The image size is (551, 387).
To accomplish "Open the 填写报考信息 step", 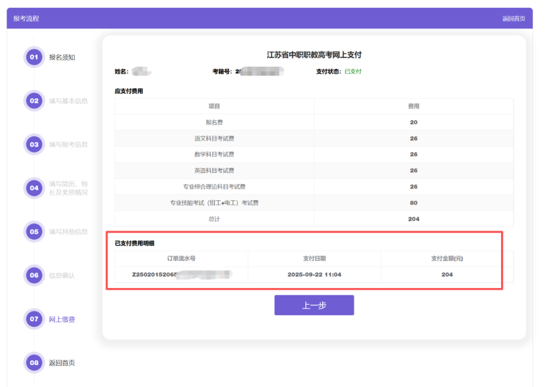I will tap(68, 145).
